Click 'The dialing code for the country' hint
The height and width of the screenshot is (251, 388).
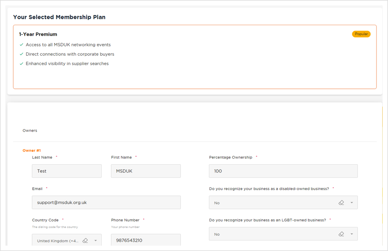pos(55,227)
